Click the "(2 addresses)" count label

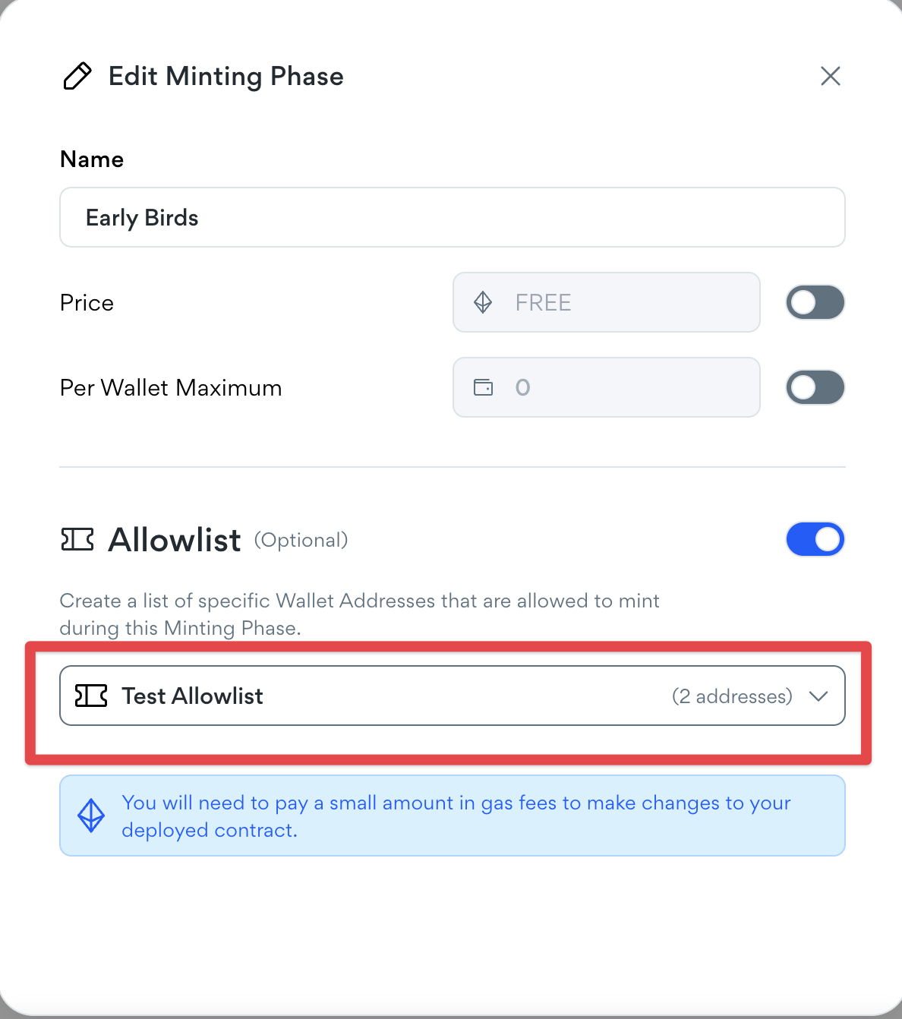[x=732, y=696]
